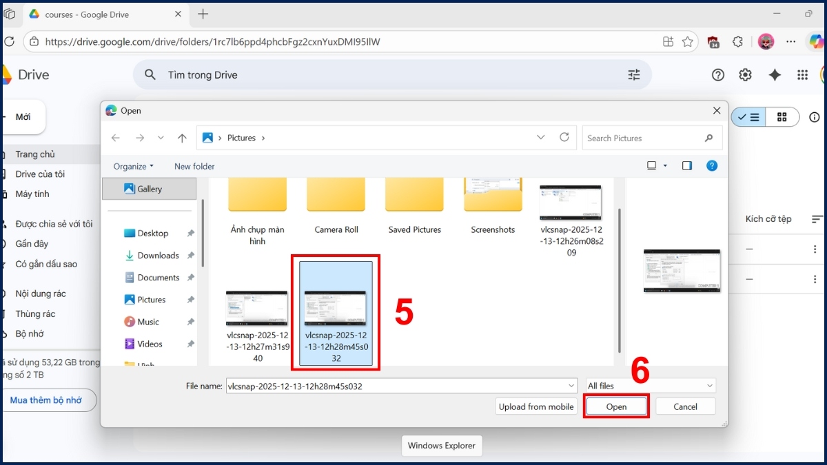The image size is (827, 465).
Task: Click the Cancel button
Action: tap(685, 406)
